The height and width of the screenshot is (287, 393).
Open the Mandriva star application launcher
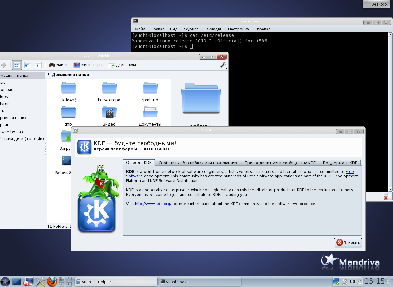[5, 281]
